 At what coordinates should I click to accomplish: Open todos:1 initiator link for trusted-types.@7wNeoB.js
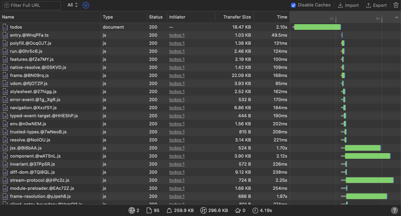click(x=177, y=132)
